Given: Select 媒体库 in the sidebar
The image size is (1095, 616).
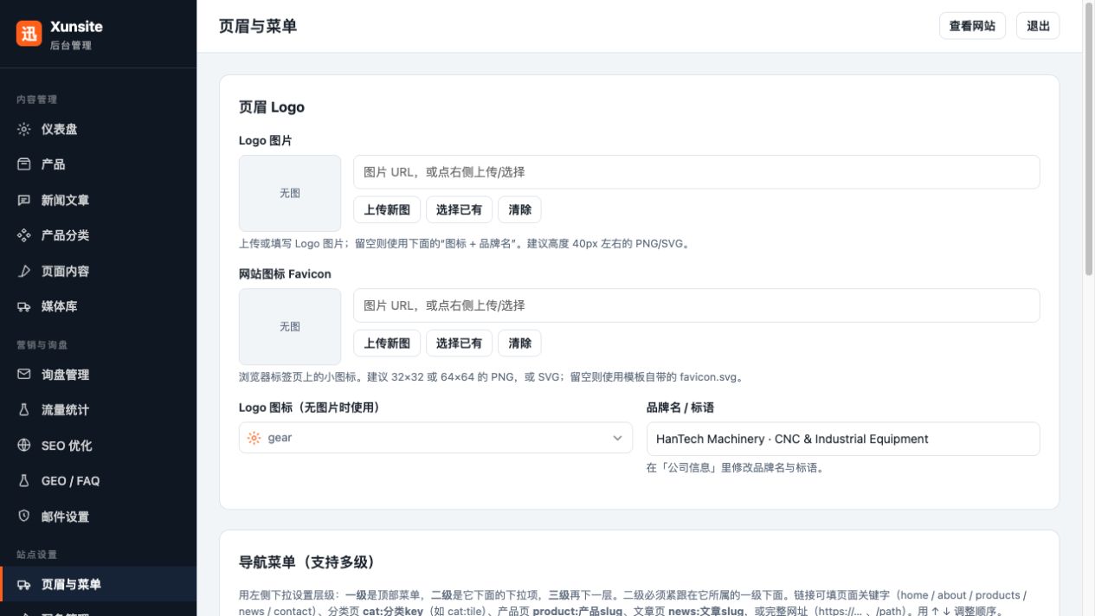Looking at the screenshot, I should point(98,306).
